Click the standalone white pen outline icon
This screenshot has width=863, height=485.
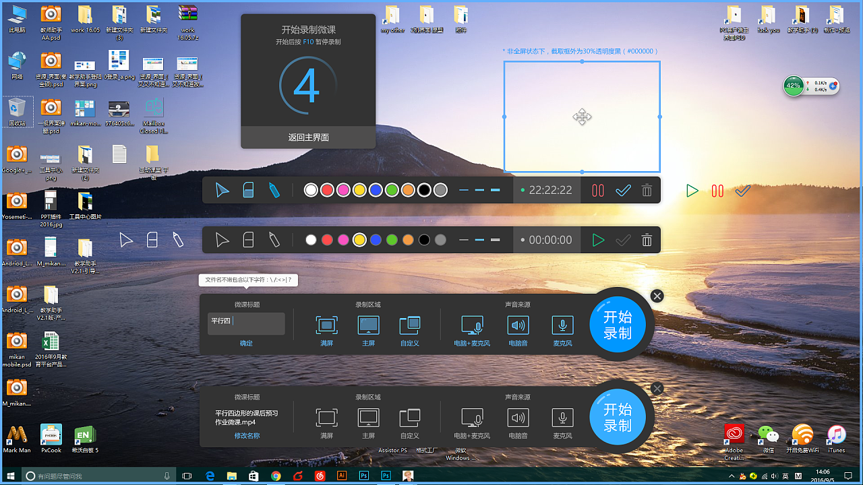pyautogui.click(x=178, y=240)
